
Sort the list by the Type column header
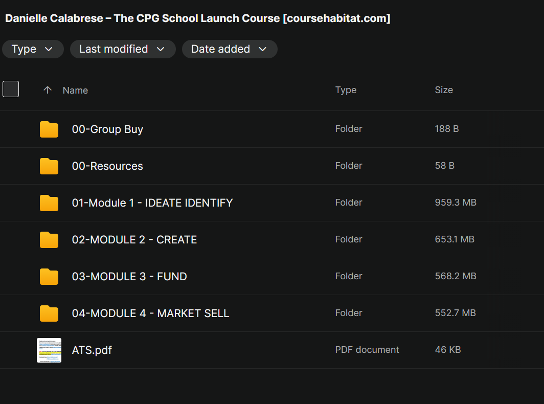(346, 90)
